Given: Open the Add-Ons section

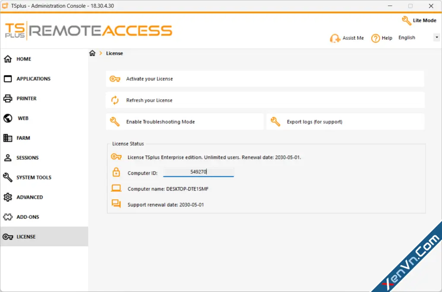Looking at the screenshot, I should [x=28, y=217].
